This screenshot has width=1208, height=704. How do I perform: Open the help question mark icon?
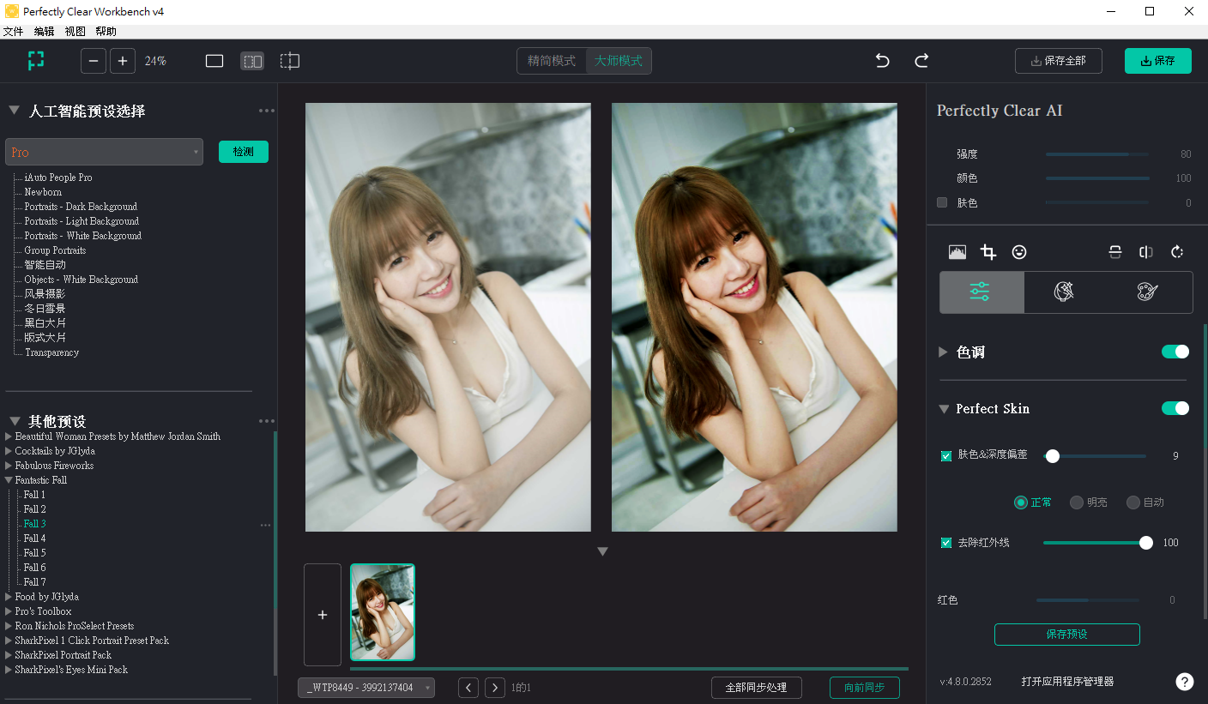[x=1184, y=682]
